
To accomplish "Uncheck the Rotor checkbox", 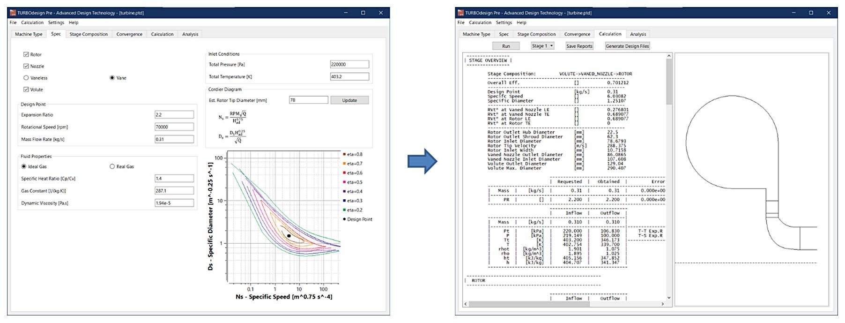I will click(26, 55).
